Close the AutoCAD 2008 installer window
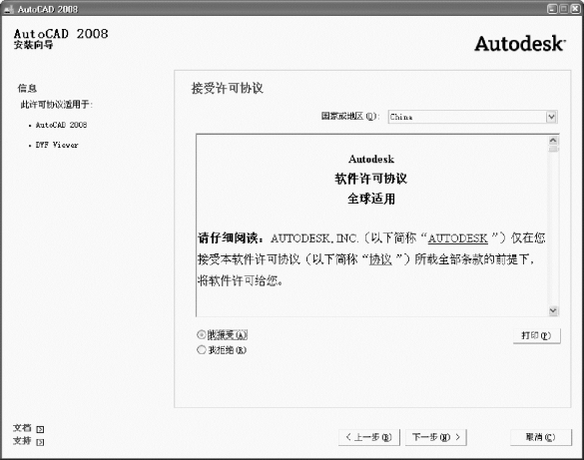This screenshot has width=584, height=460. pos(576,9)
